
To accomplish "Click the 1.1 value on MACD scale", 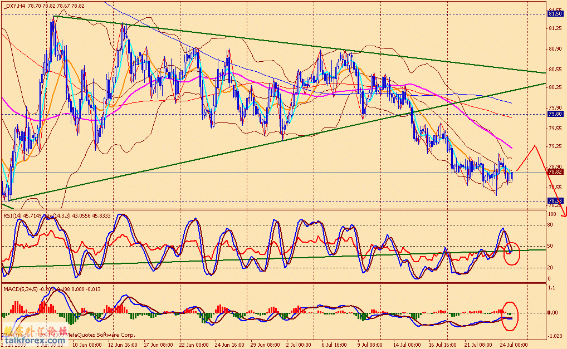I will coord(551,288).
